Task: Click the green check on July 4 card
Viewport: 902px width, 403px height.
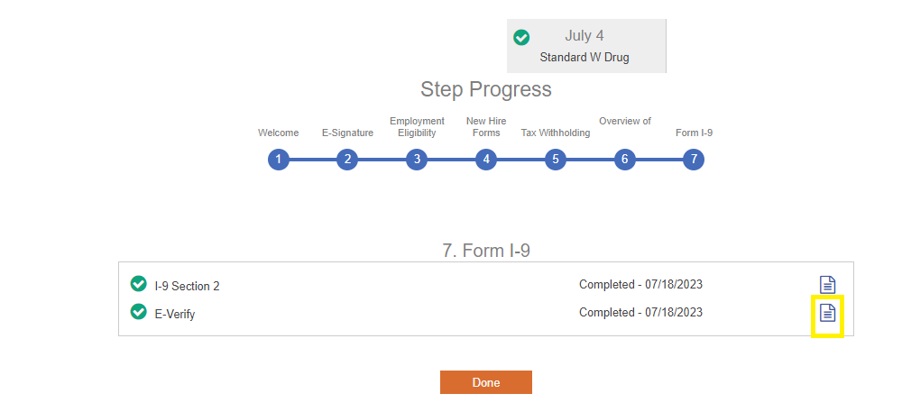Action: coord(521,37)
